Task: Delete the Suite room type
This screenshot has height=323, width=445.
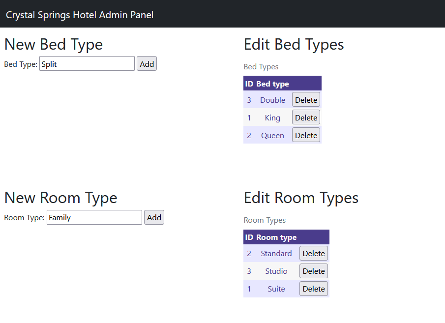Action: (314, 289)
